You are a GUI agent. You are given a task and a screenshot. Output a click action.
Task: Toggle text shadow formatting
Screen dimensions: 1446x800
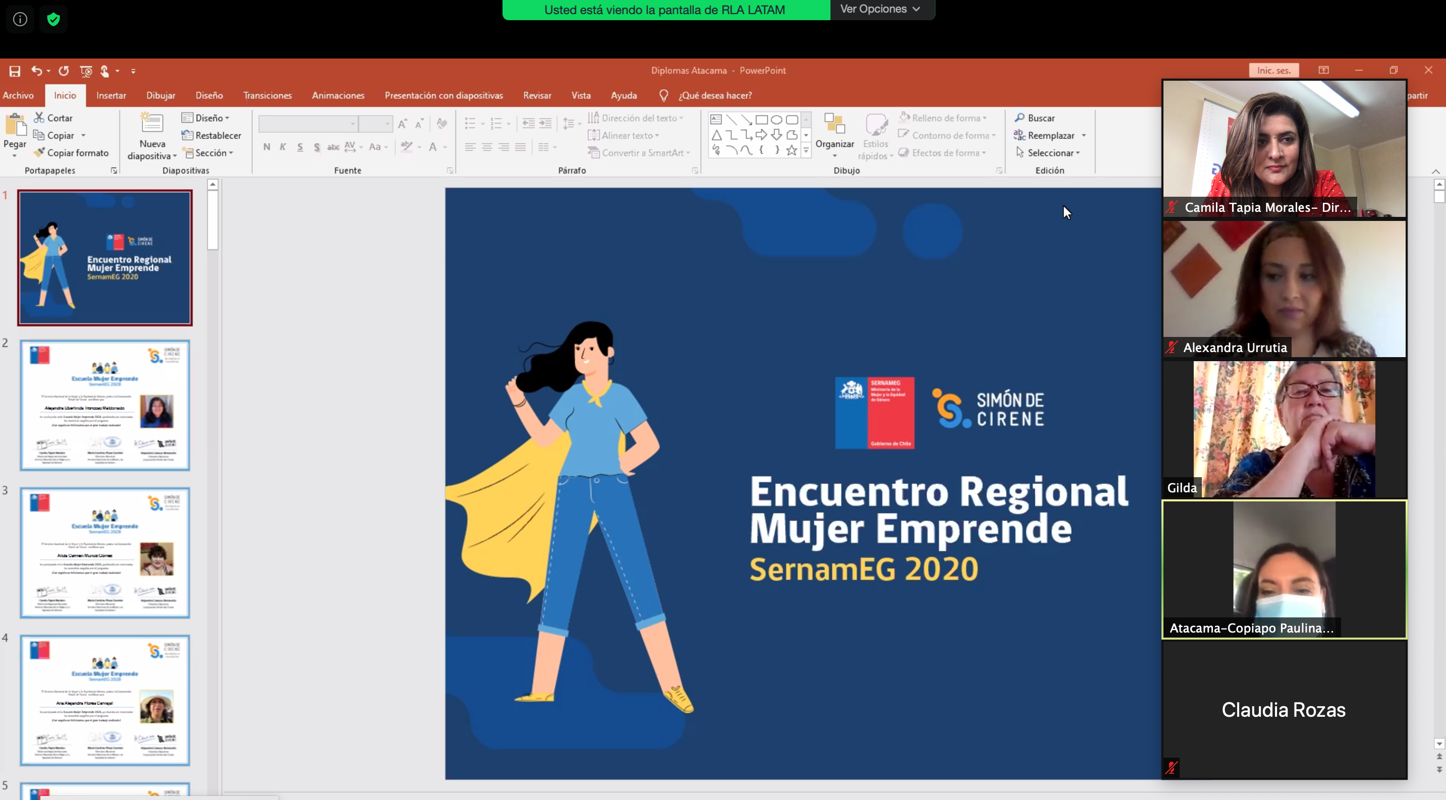coord(316,147)
